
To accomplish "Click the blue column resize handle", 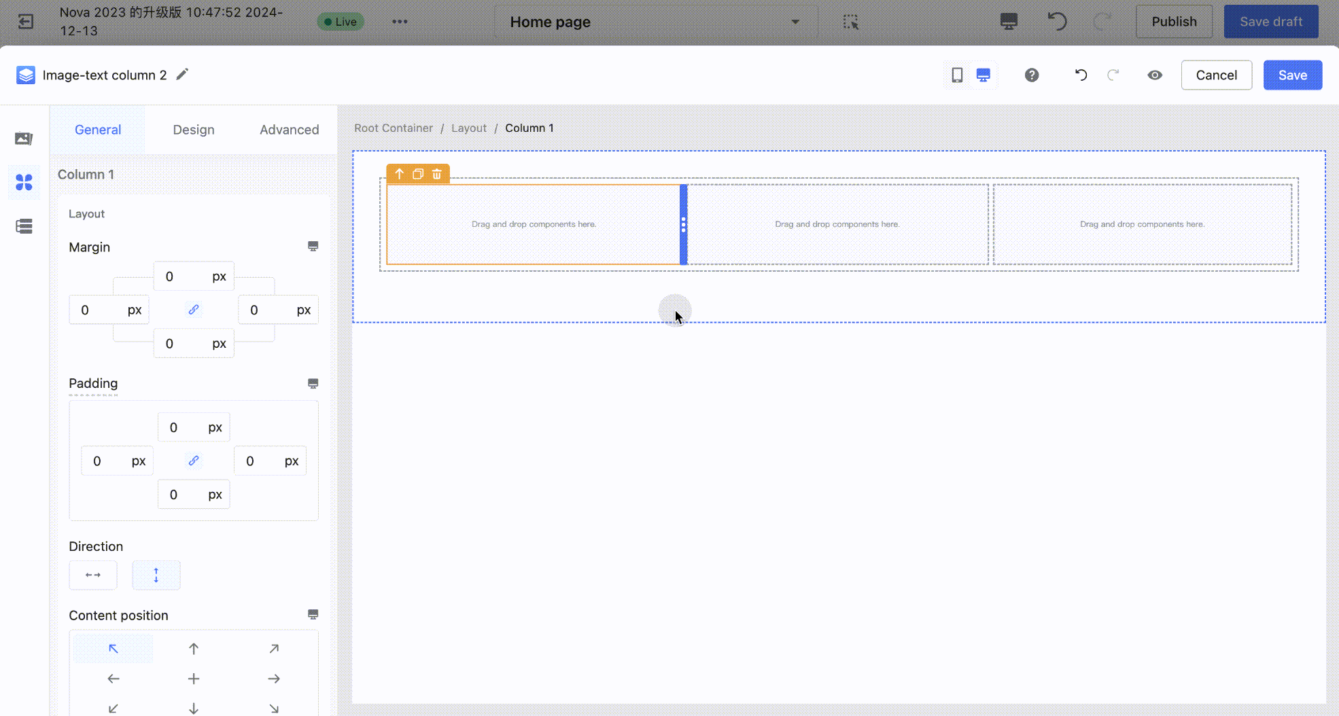I will (683, 225).
